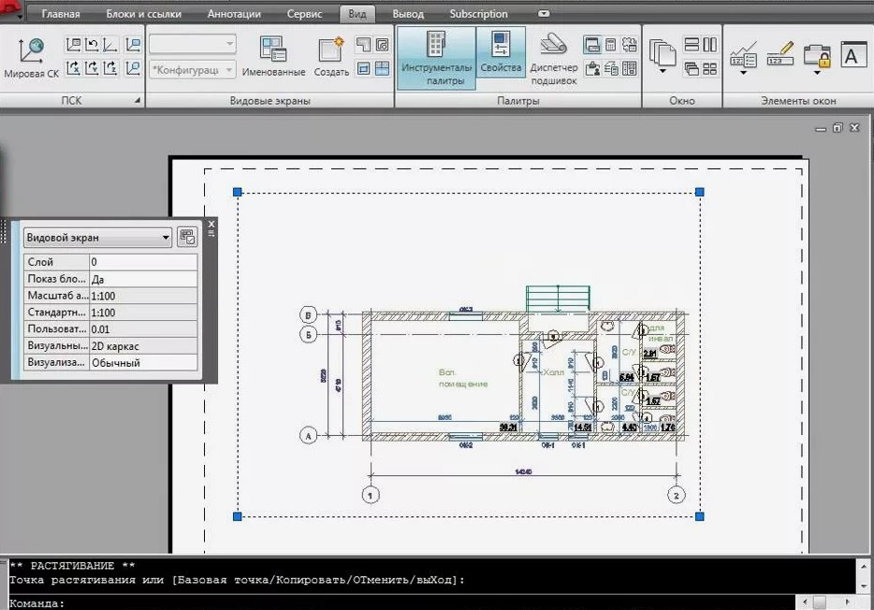Select the Вид ribbon tab

(357, 14)
